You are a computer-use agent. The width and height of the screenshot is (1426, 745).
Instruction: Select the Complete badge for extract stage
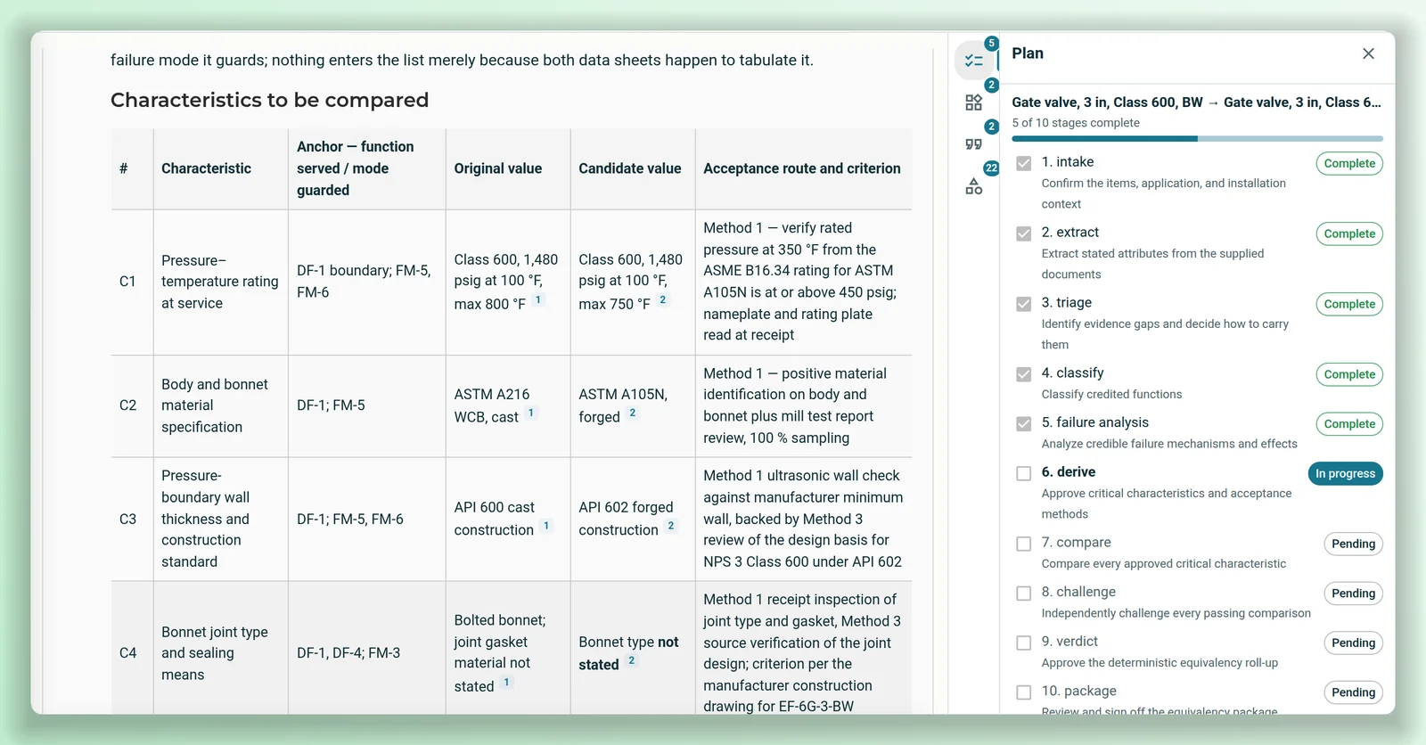click(1349, 233)
